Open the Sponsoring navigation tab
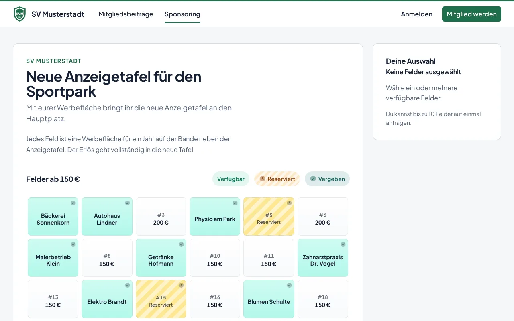The height and width of the screenshot is (321, 514). click(x=182, y=14)
